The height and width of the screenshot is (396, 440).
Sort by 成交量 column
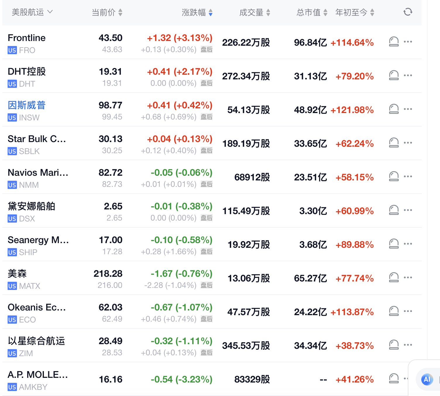click(x=255, y=12)
